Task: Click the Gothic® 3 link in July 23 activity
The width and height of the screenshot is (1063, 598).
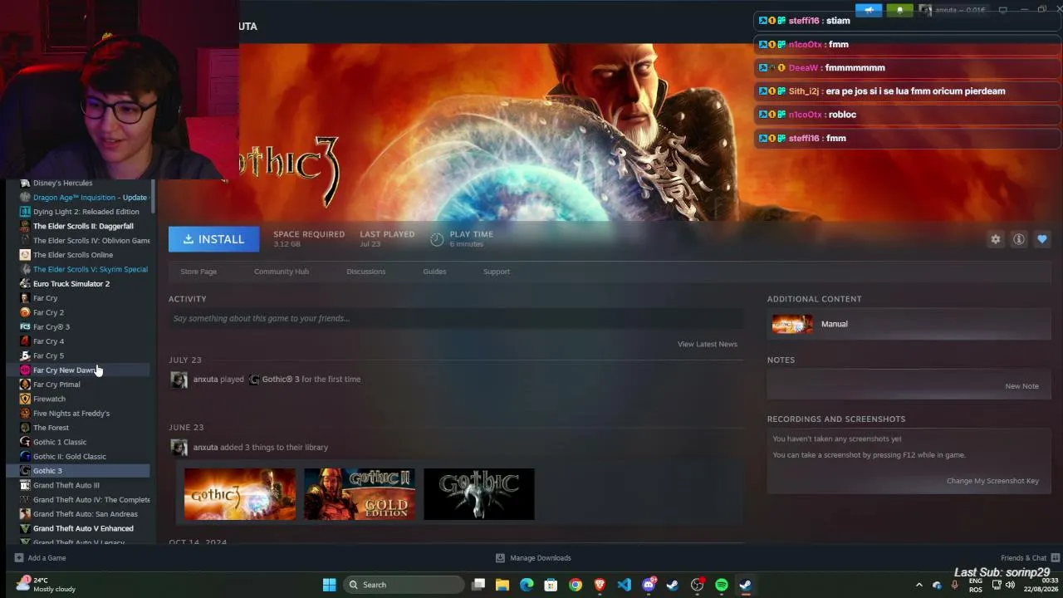Action: tap(281, 380)
